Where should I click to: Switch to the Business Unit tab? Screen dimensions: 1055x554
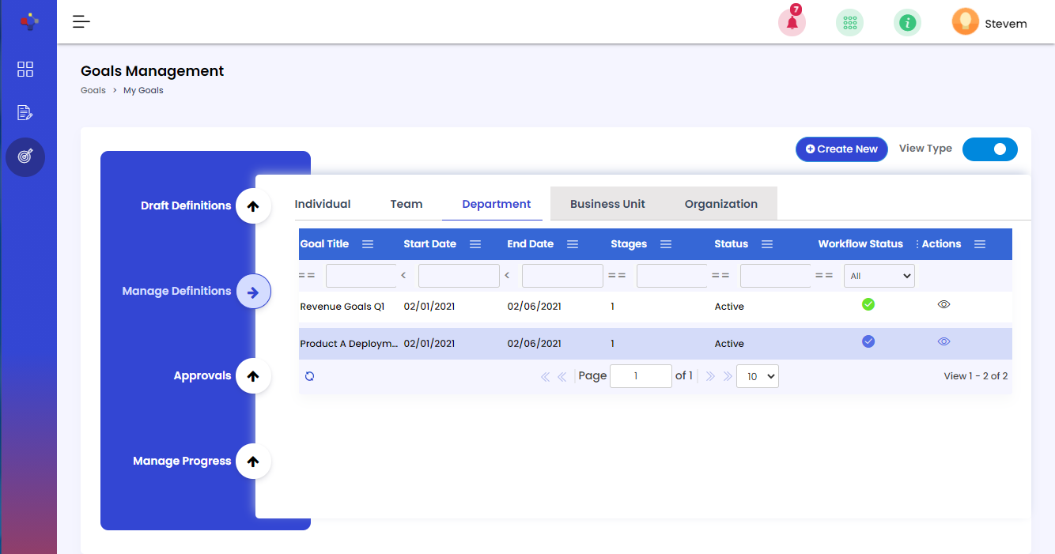pos(607,204)
